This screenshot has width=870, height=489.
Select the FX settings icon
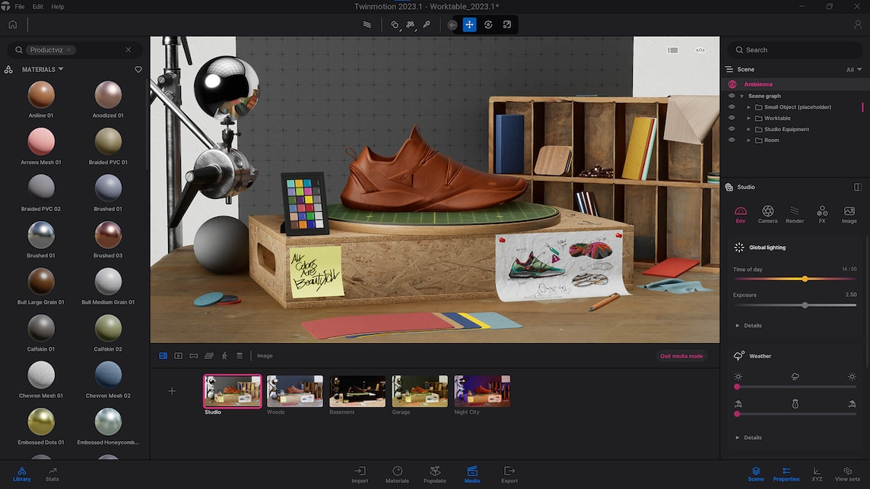coord(822,214)
